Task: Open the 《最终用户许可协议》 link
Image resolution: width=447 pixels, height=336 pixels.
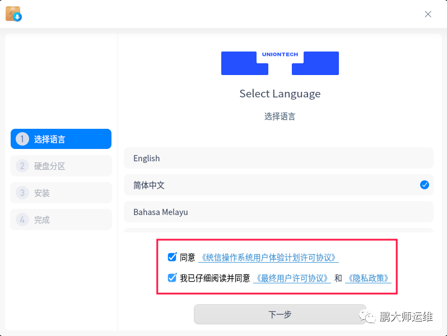Action: [292, 278]
